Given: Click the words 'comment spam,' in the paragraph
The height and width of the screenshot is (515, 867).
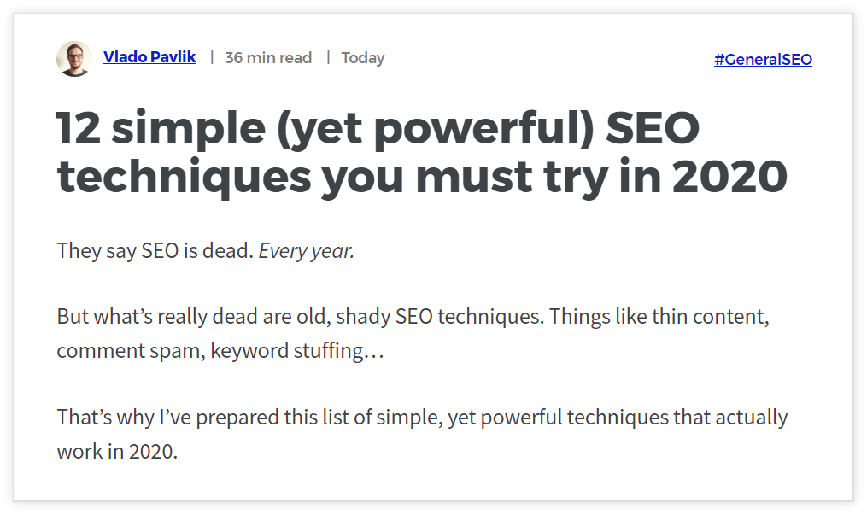Looking at the screenshot, I should pyautogui.click(x=131, y=351).
